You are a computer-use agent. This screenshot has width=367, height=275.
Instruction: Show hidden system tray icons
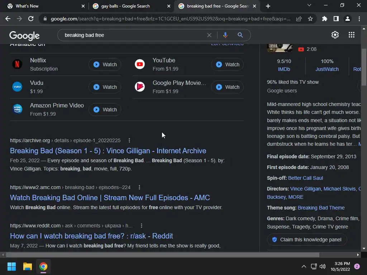[x=304, y=266]
